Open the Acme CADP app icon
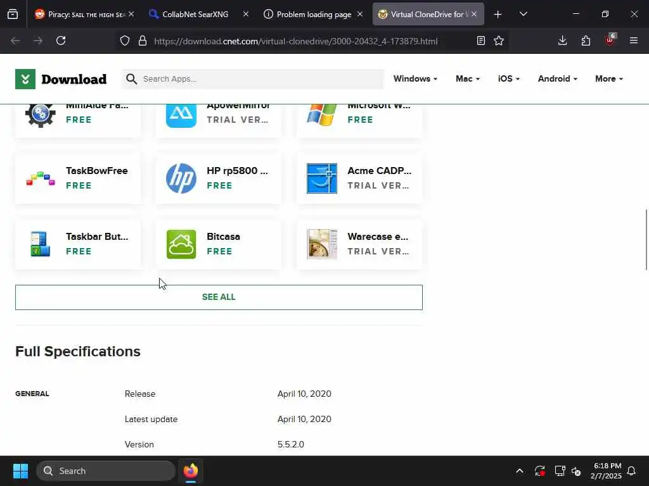Image resolution: width=649 pixels, height=486 pixels. pyautogui.click(x=322, y=178)
